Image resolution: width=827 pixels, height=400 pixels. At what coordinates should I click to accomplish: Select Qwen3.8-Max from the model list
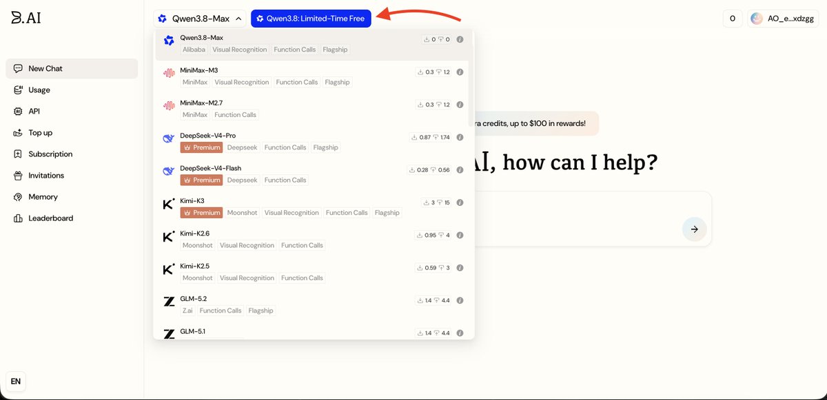pyautogui.click(x=312, y=44)
